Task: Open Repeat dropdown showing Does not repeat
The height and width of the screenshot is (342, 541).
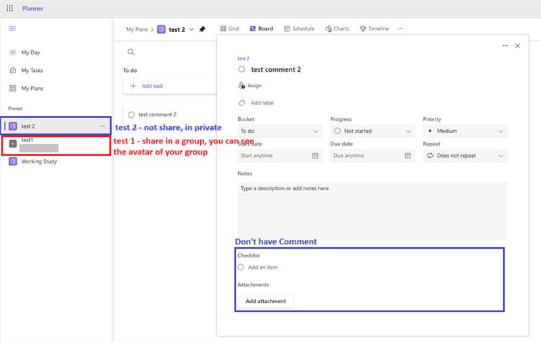Action: tap(465, 156)
